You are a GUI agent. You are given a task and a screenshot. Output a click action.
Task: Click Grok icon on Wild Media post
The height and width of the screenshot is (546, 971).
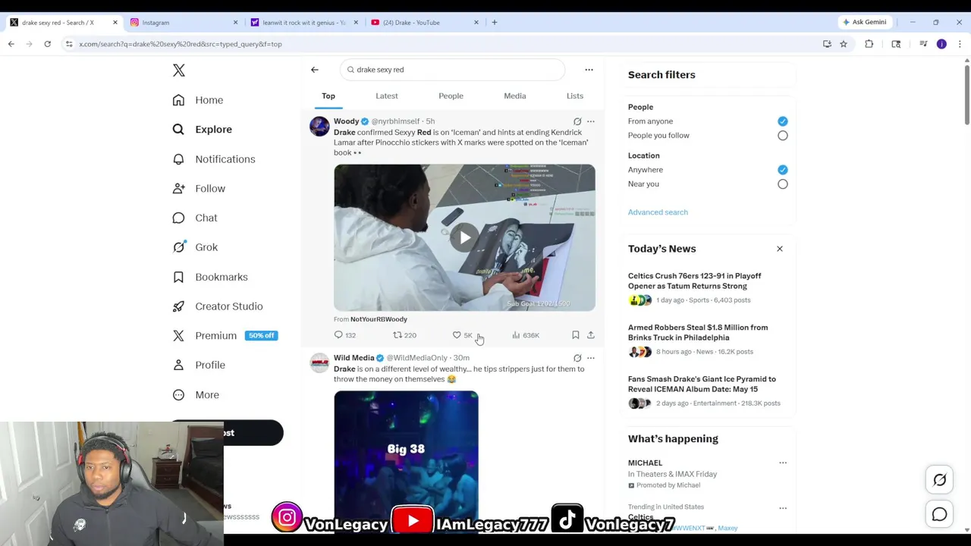click(577, 358)
